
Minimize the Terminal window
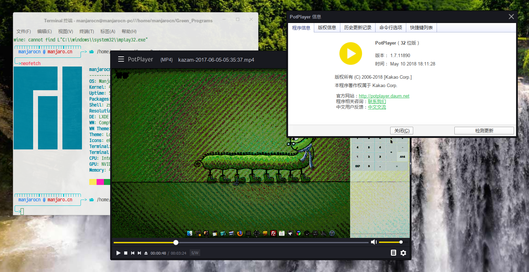click(x=224, y=20)
